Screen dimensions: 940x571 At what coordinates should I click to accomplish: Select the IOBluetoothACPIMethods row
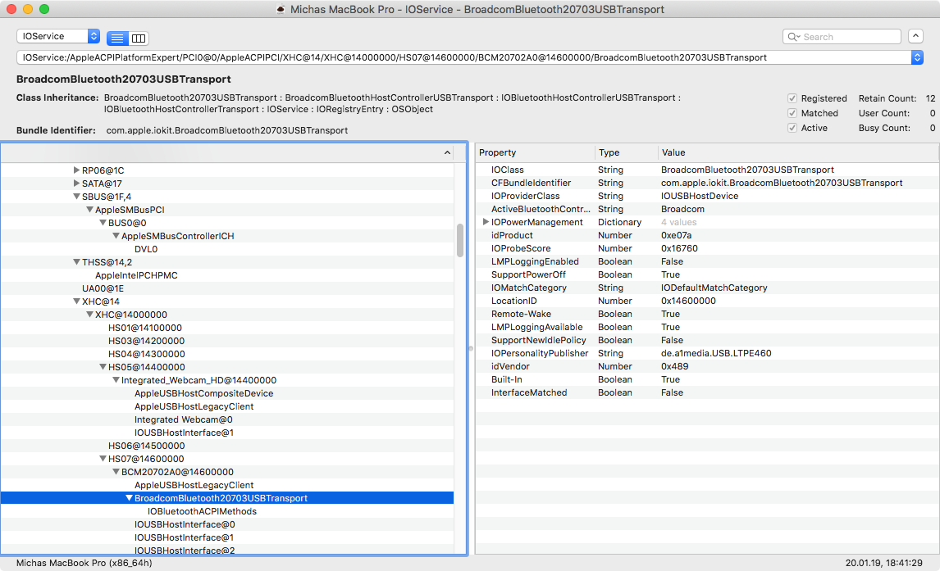point(227,511)
